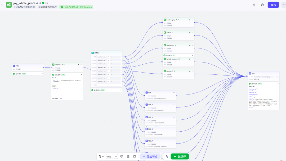Open the run history clock icon
Image resolution: width=286 pixels, height=161 pixels.
click(262, 5)
